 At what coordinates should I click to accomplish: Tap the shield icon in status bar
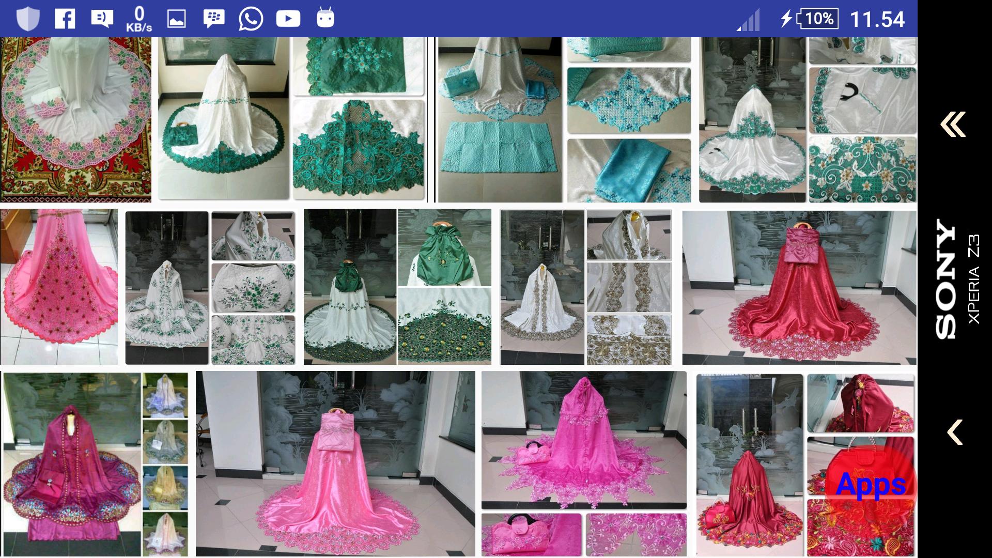[27, 19]
